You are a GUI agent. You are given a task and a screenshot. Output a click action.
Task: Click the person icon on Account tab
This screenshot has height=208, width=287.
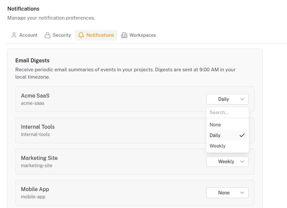[14, 35]
